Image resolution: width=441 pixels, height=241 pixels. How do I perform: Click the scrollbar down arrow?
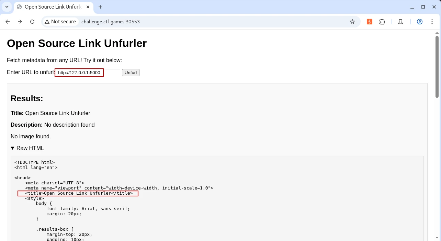(437, 238)
